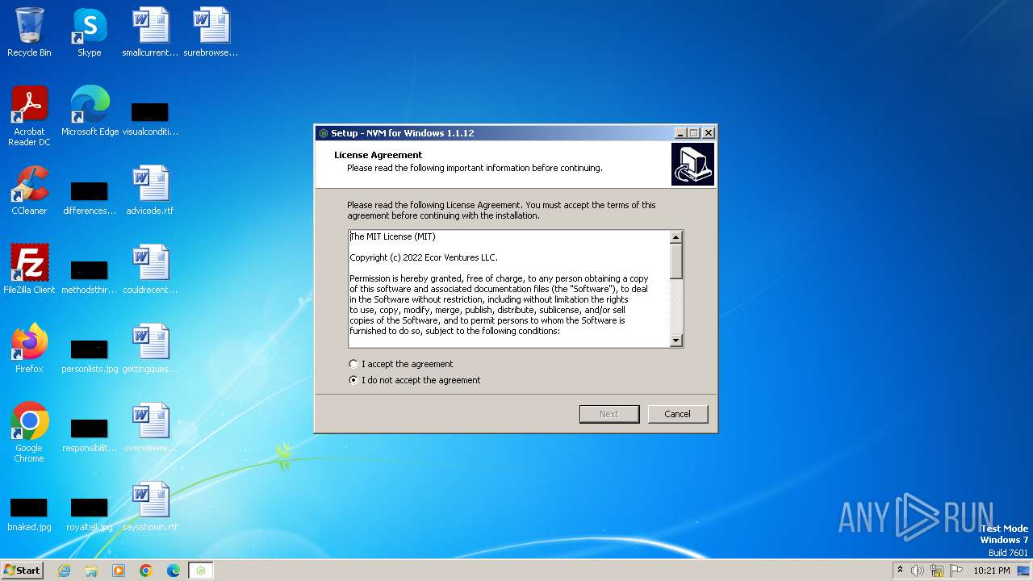The image size is (1033, 581).
Task: Click NVM Setup taskbar button
Action: coord(201,571)
